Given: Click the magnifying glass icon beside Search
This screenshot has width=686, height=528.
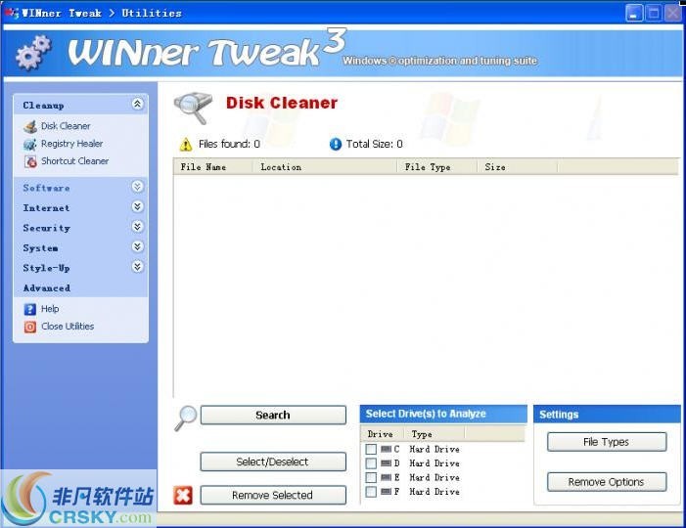Looking at the screenshot, I should (186, 418).
